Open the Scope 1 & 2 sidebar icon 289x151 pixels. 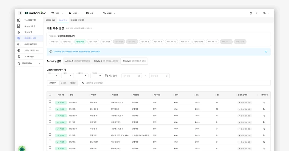pyautogui.click(x=19, y=26)
